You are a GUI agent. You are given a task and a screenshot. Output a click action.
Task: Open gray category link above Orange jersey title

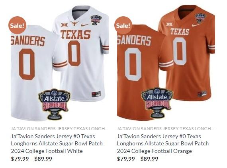166,128
